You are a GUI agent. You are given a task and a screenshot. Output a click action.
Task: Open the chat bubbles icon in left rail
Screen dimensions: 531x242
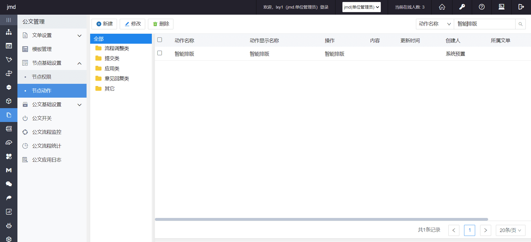coord(9,184)
